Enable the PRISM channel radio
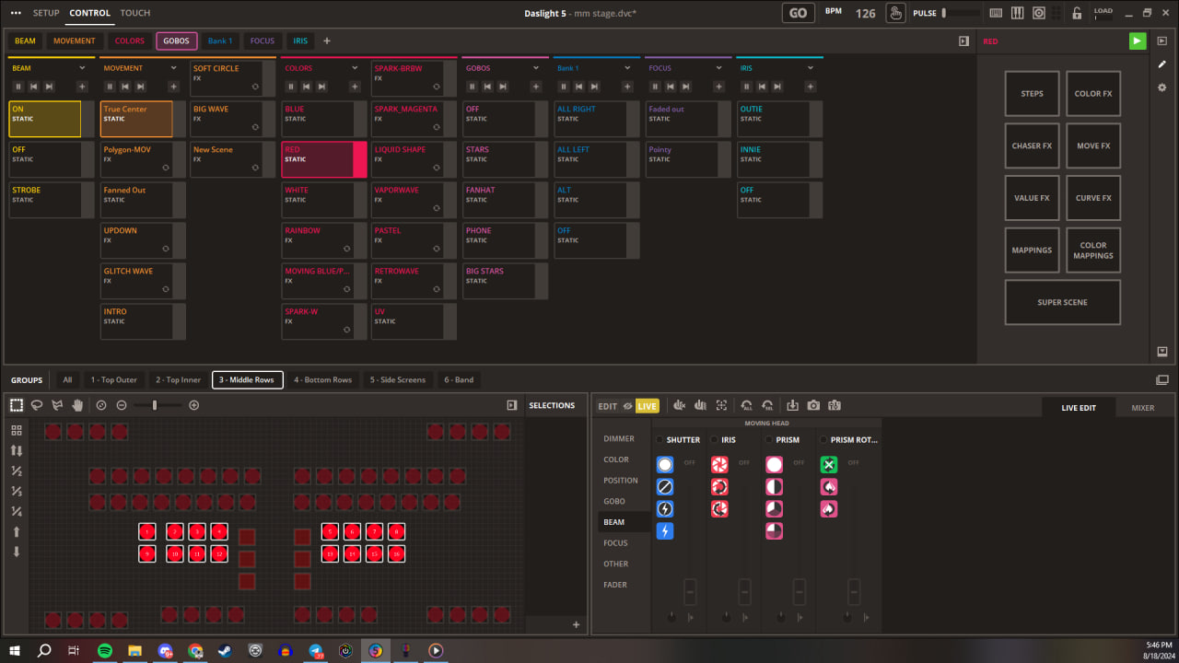This screenshot has height=663, width=1179. tap(769, 440)
